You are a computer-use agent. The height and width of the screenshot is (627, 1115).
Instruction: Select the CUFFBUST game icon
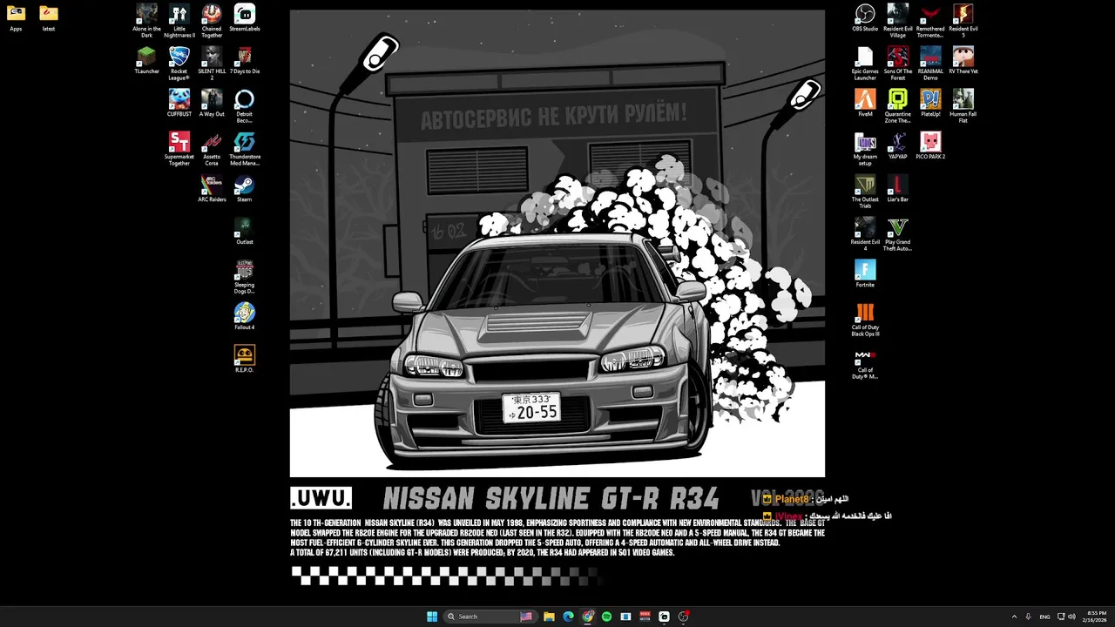point(179,104)
